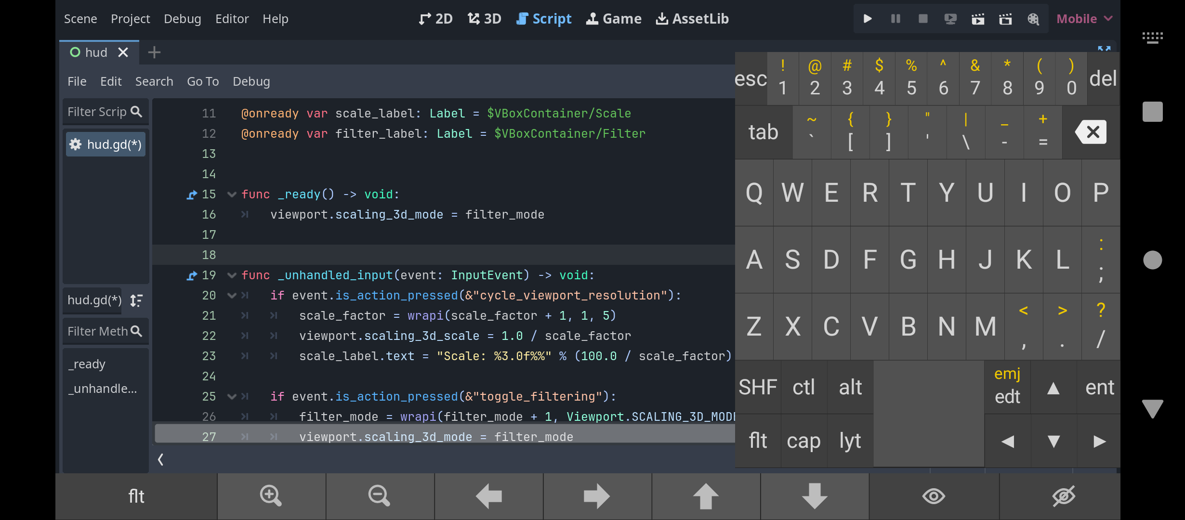Focus the Filter Scripts search field
Image resolution: width=1185 pixels, height=520 pixels.
point(105,112)
